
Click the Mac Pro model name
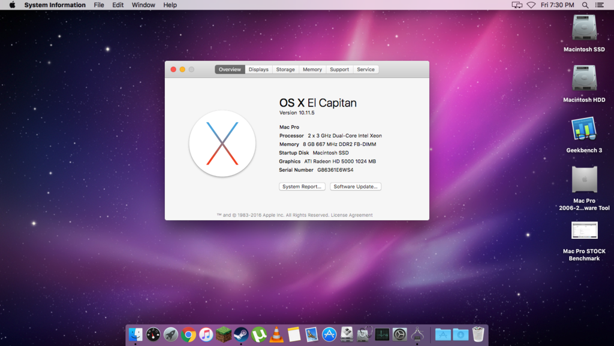[x=290, y=127]
